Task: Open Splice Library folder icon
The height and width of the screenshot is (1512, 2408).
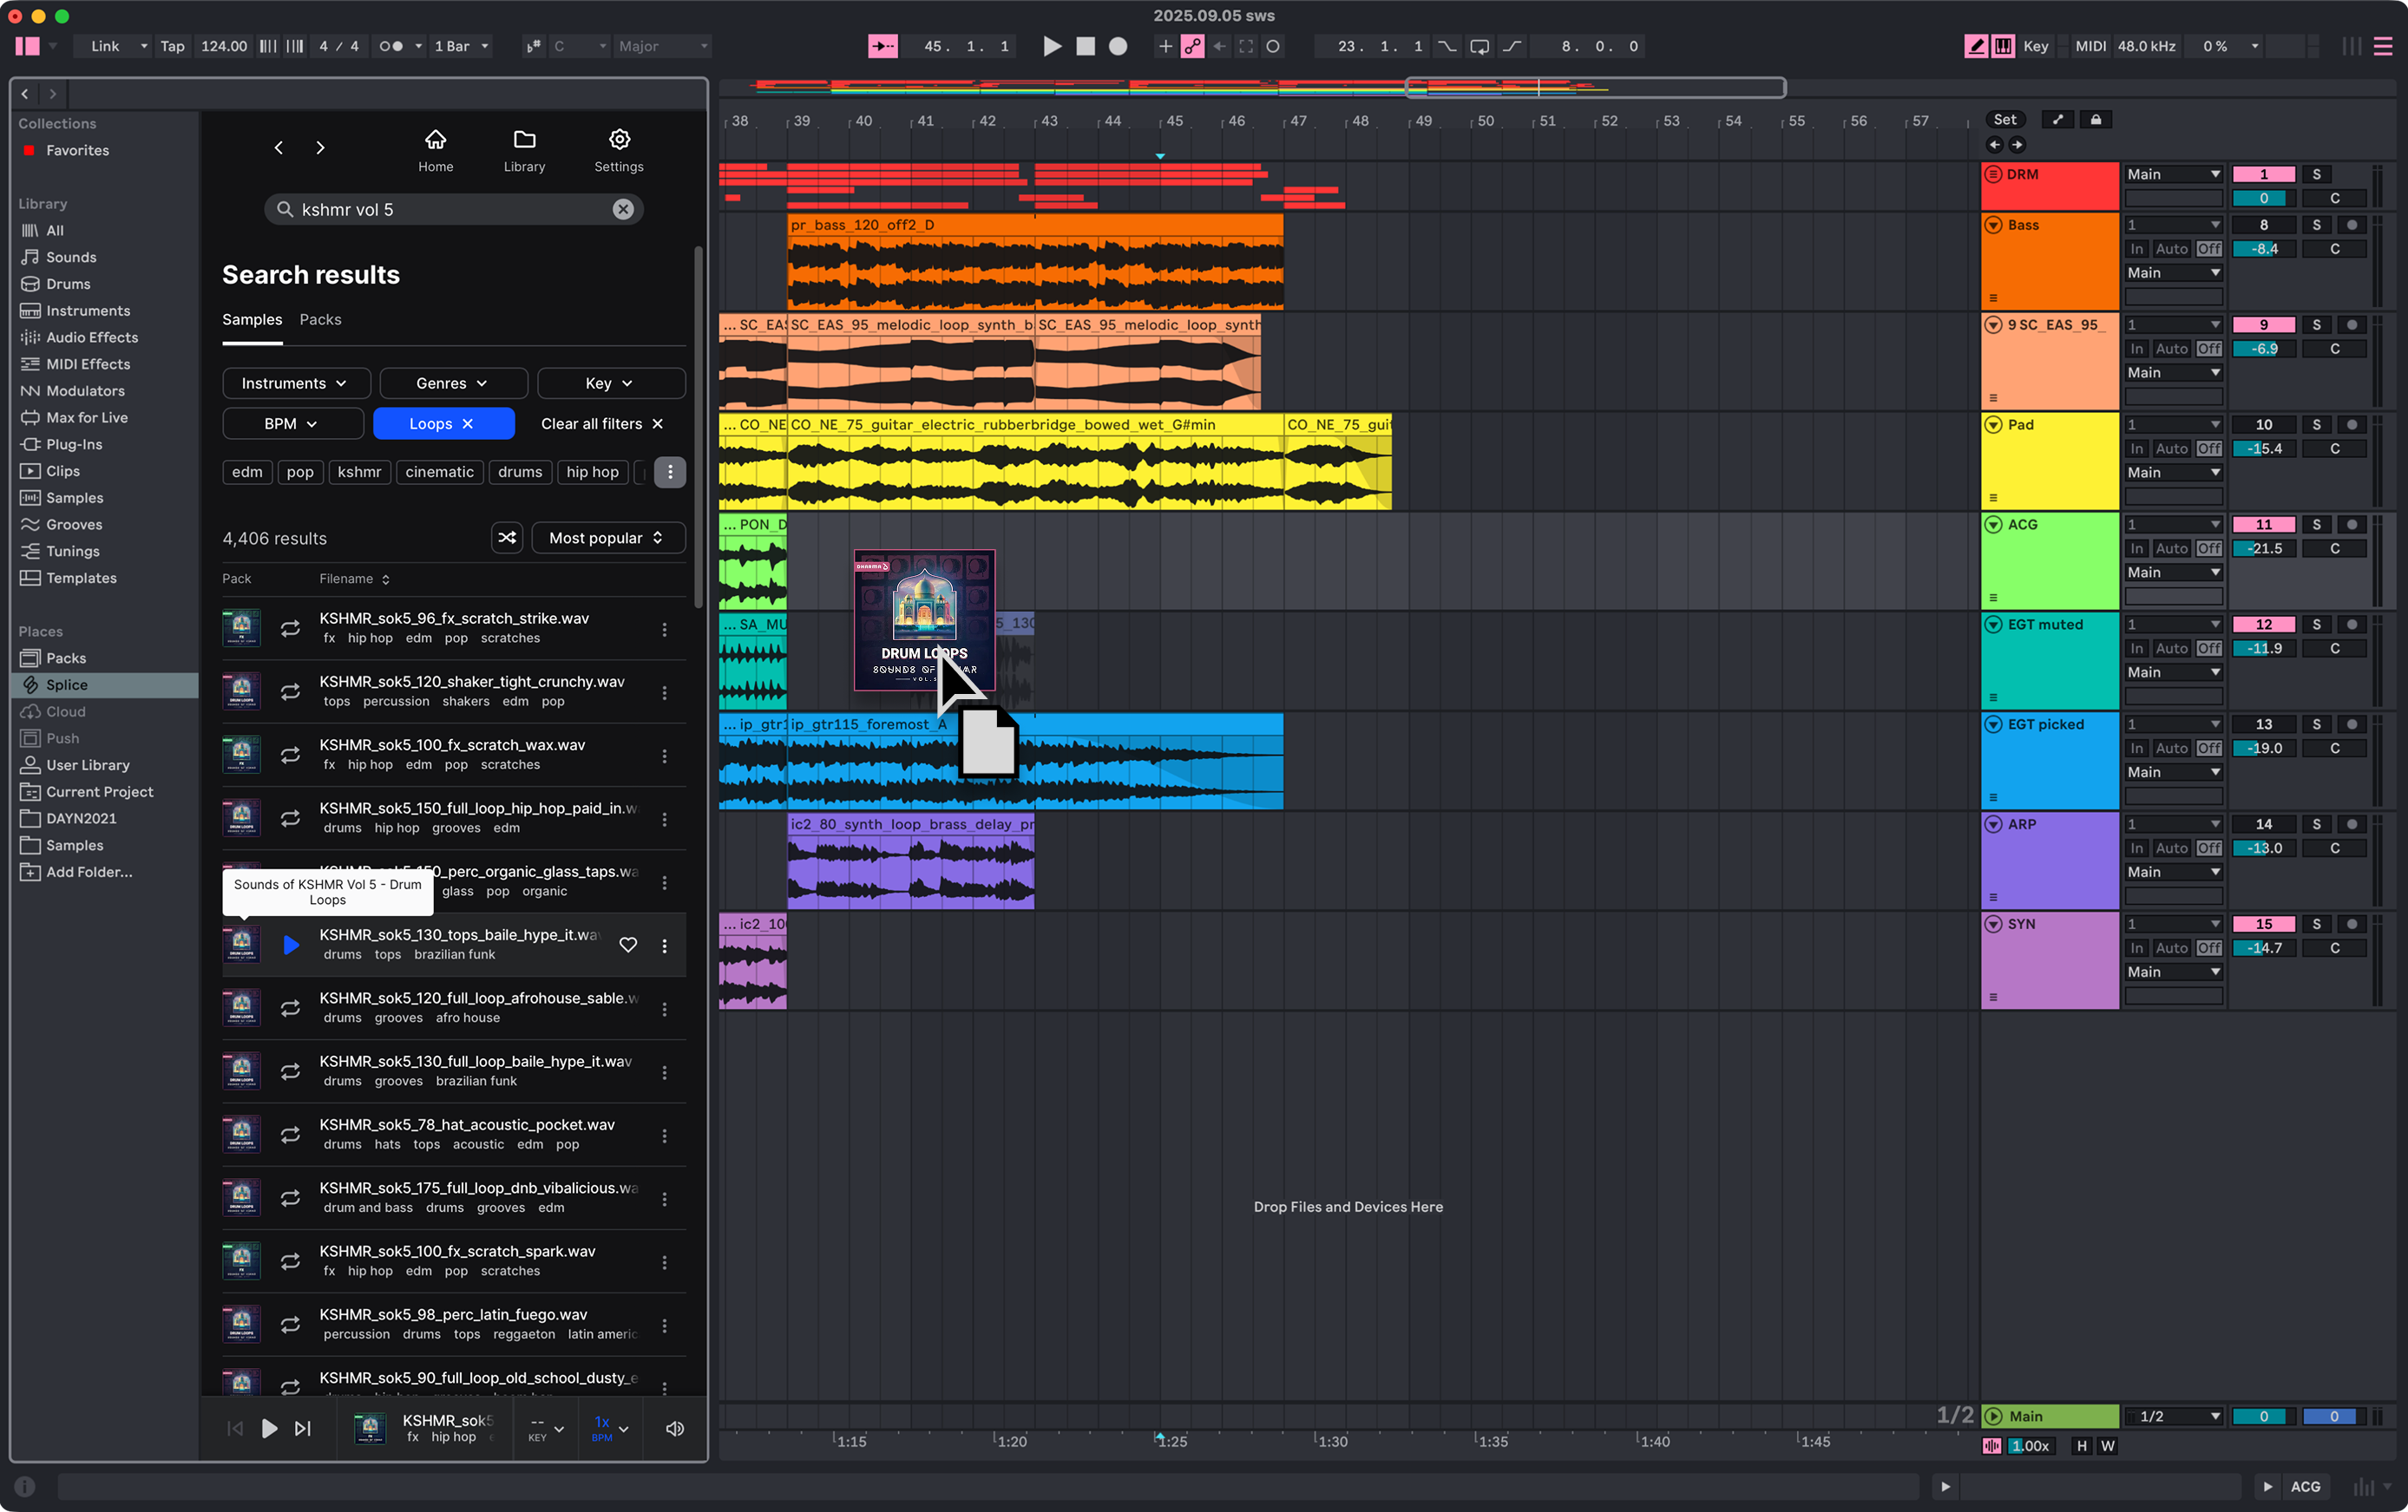Action: (524, 150)
